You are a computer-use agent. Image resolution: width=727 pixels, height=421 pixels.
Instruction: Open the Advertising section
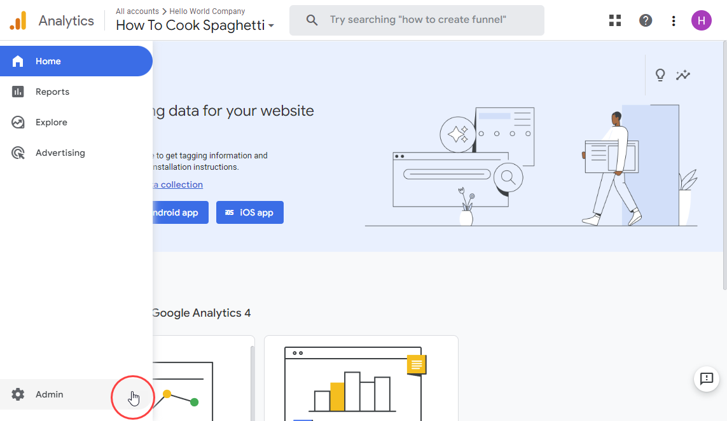[60, 153]
